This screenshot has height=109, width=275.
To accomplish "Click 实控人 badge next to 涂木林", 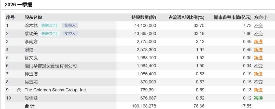I will click(70, 25).
